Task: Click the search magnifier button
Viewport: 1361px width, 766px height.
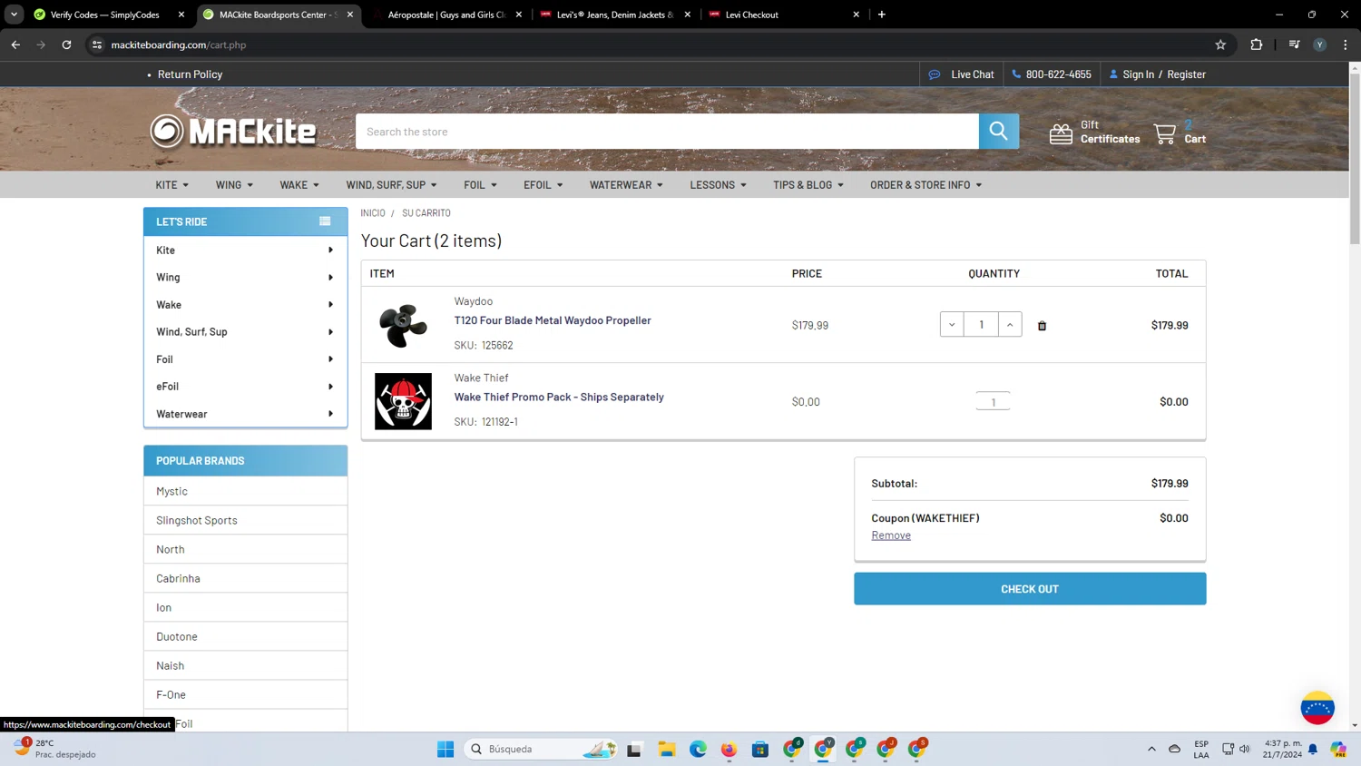Action: pyautogui.click(x=998, y=132)
